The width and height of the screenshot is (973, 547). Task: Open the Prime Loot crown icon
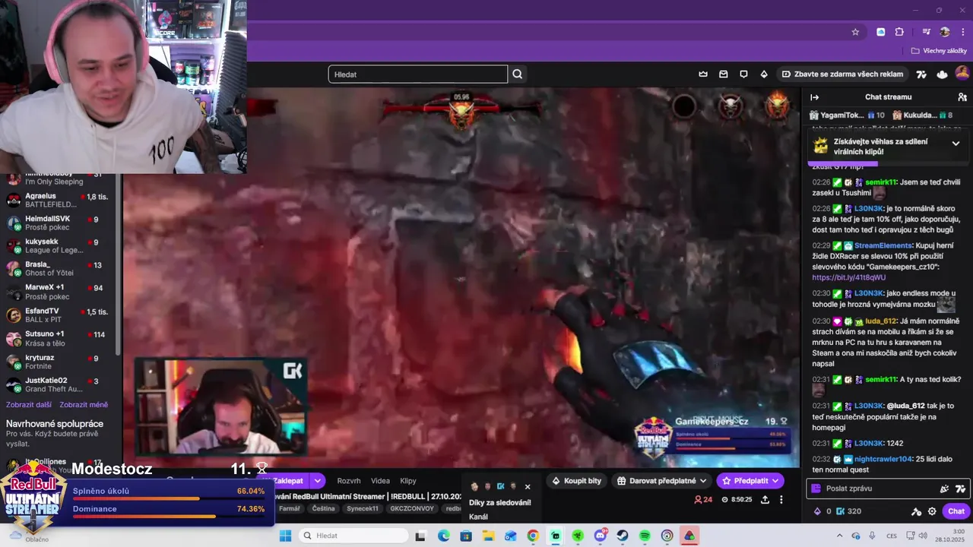click(x=703, y=74)
